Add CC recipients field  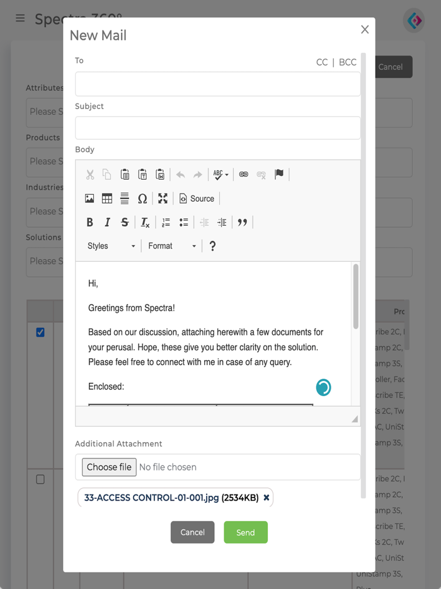pos(322,62)
